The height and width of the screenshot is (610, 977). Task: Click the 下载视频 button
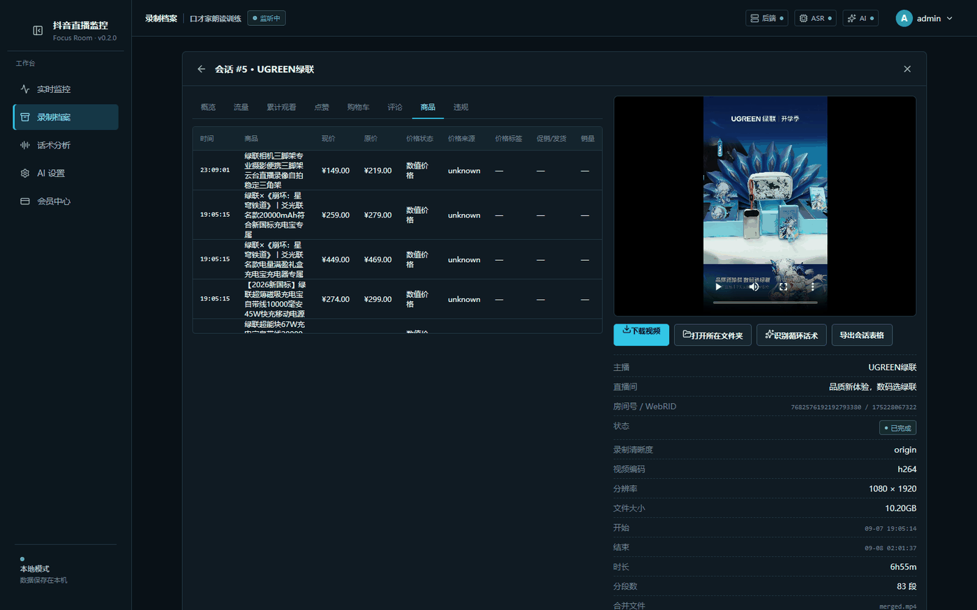641,335
